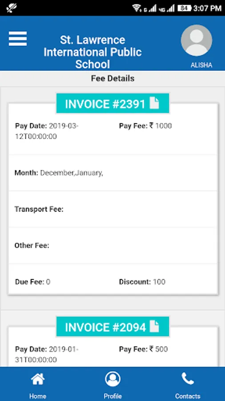This screenshot has height=401, width=225.
Task: Select the Month December,January row
Action: (113, 173)
